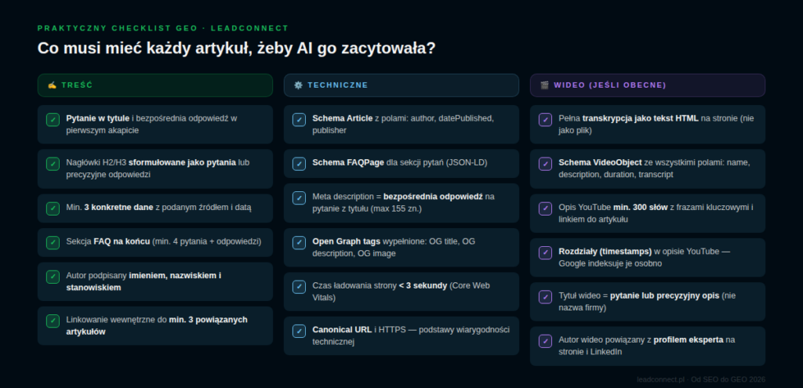Click checkbox next to 'Canonical URL'
The width and height of the screenshot is (803, 388).
299,331
